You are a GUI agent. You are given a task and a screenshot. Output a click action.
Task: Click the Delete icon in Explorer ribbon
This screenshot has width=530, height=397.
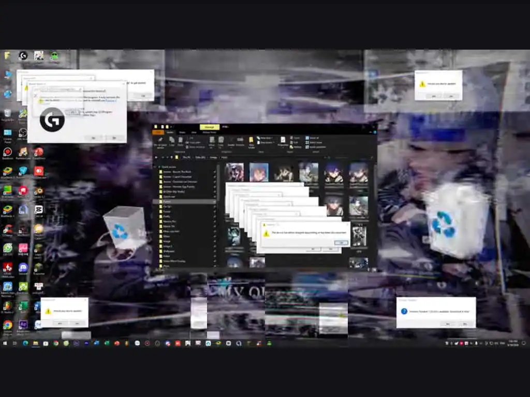coord(231,142)
